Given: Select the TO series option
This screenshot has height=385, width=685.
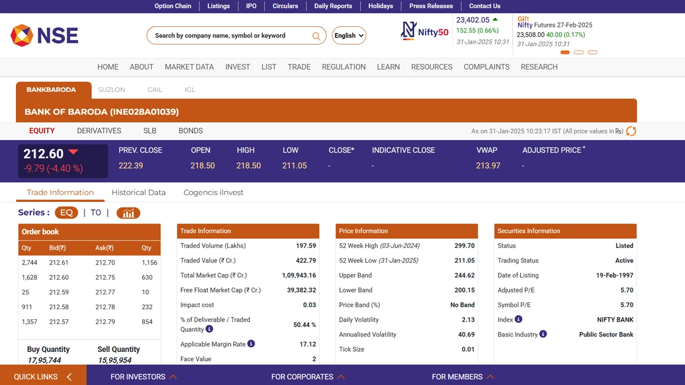Looking at the screenshot, I should pyautogui.click(x=95, y=213).
